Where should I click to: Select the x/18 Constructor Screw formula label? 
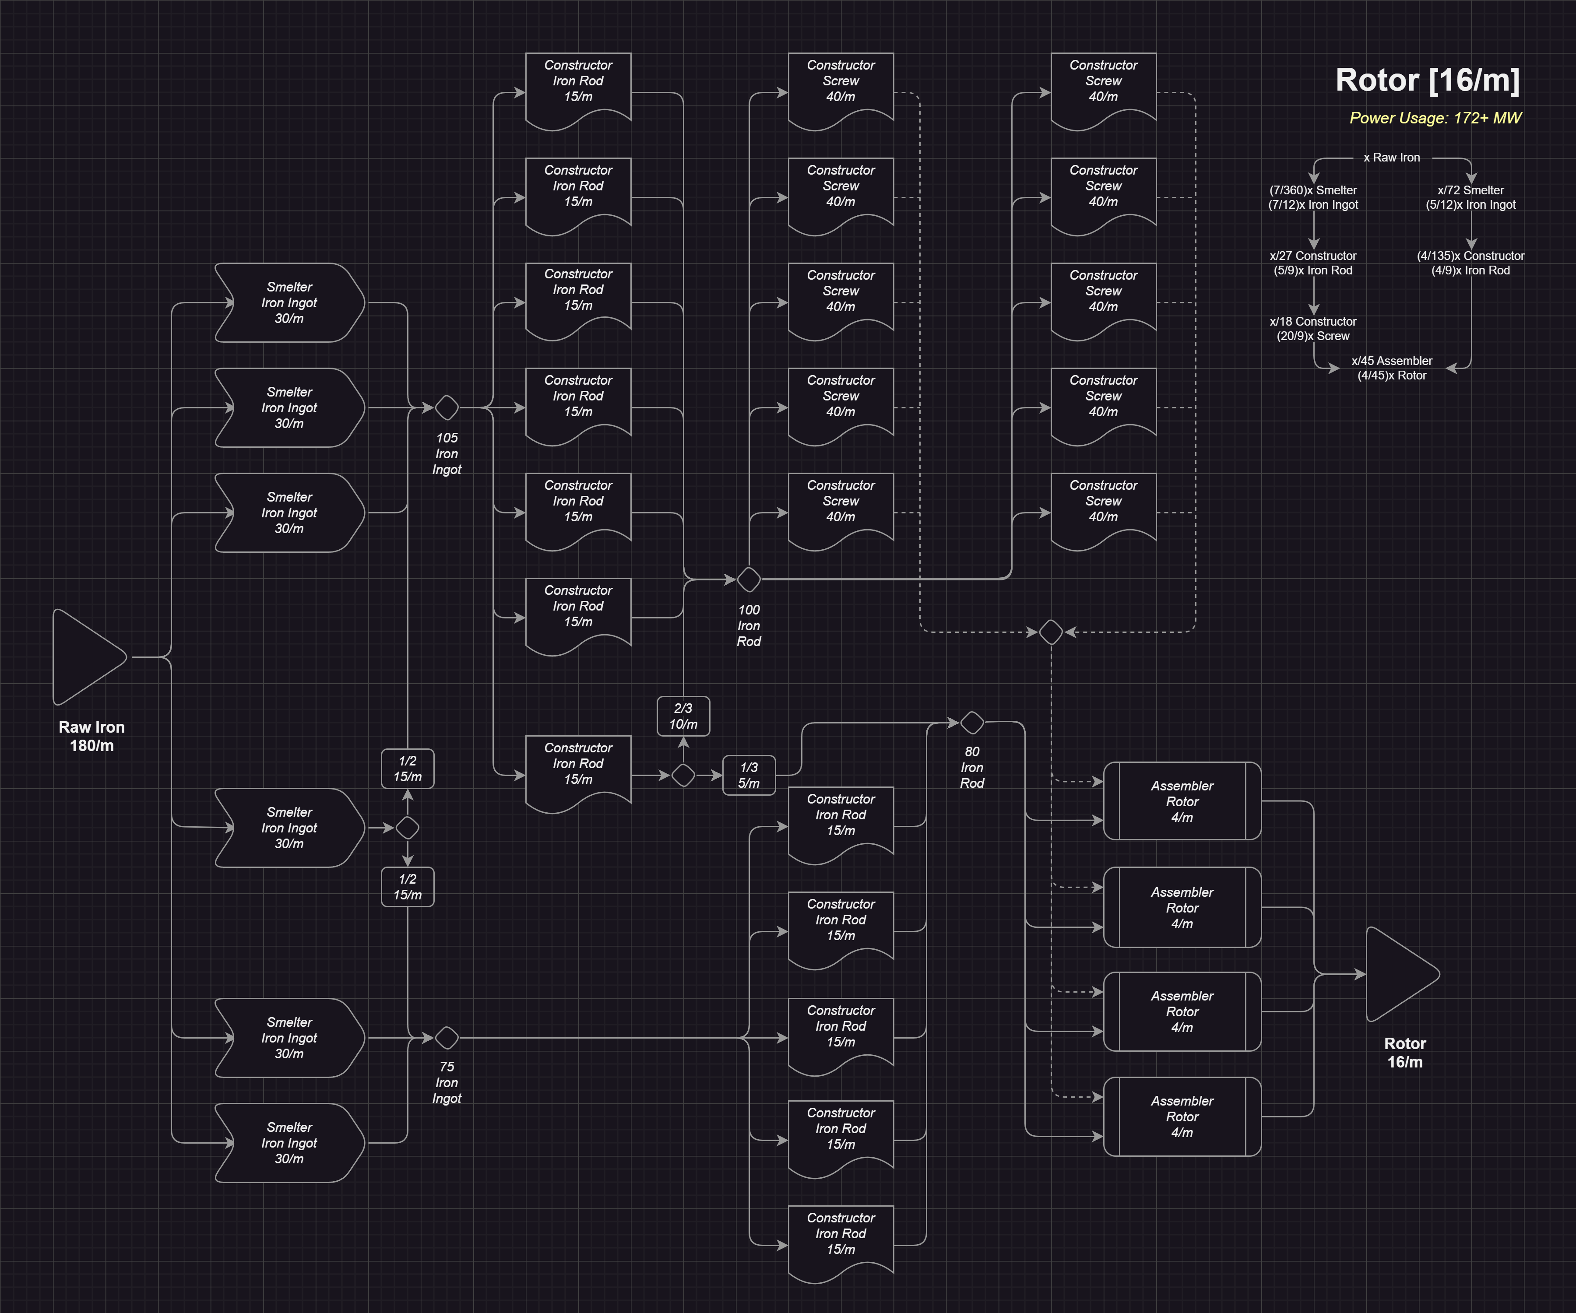click(x=1312, y=329)
